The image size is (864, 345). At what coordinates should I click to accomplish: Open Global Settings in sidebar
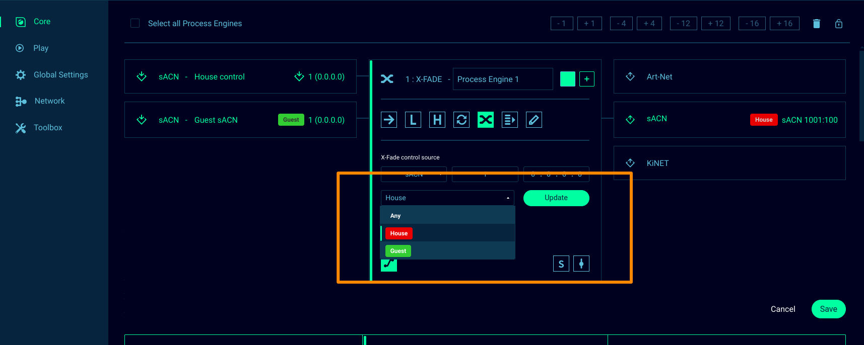point(60,74)
